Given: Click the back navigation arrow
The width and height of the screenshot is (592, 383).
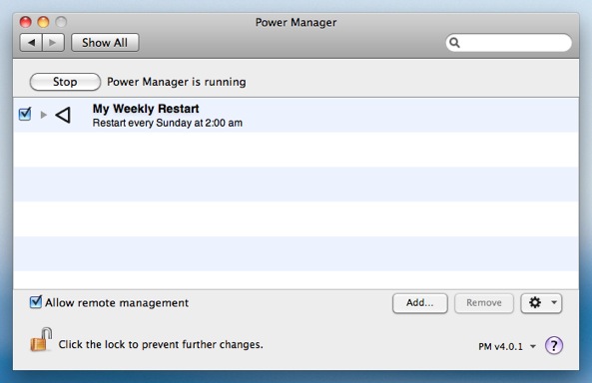Looking at the screenshot, I should (x=31, y=43).
